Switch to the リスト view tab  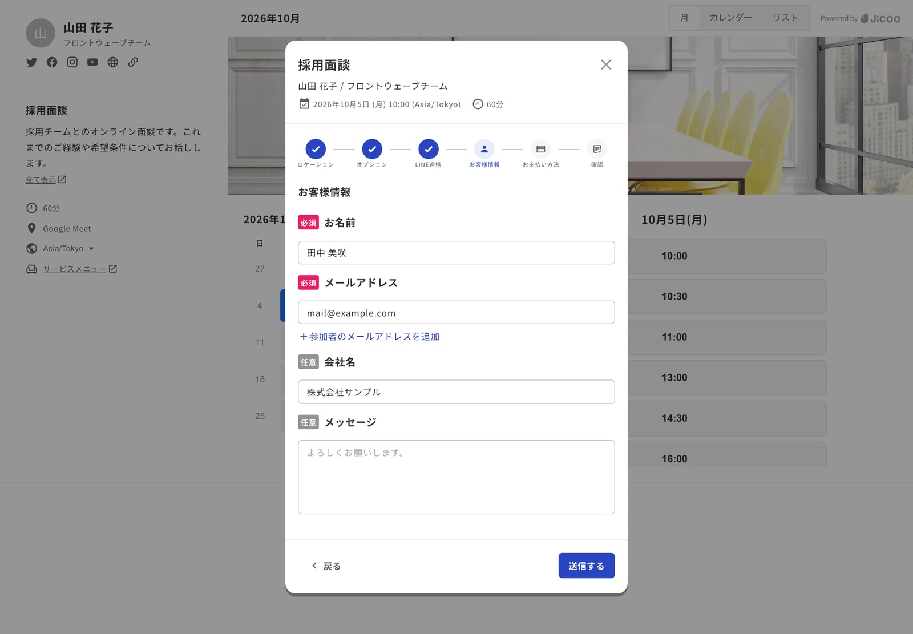(x=785, y=18)
